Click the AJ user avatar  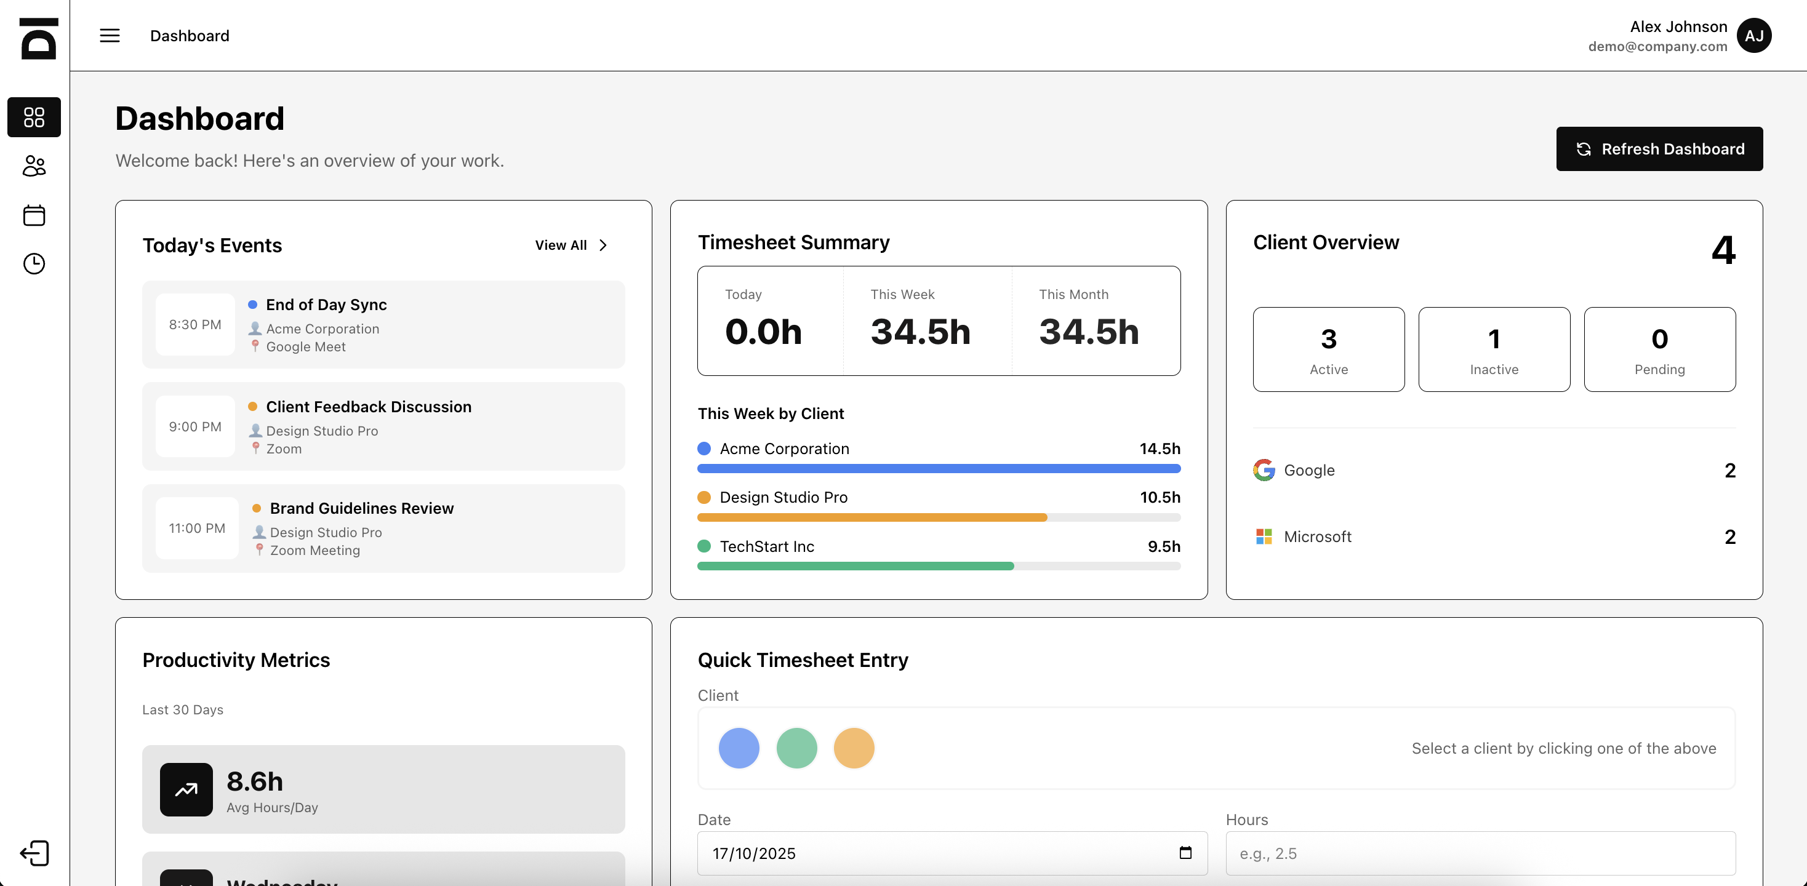pos(1753,36)
